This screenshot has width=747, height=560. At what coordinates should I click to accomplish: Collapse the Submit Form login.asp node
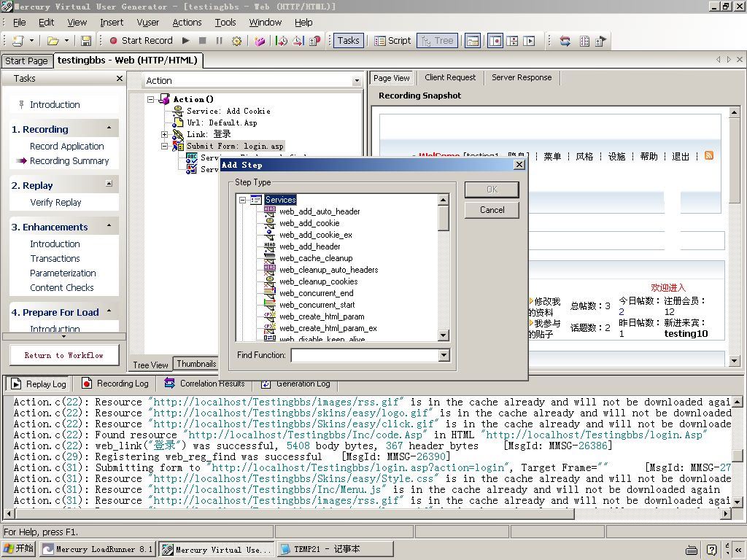[164, 146]
